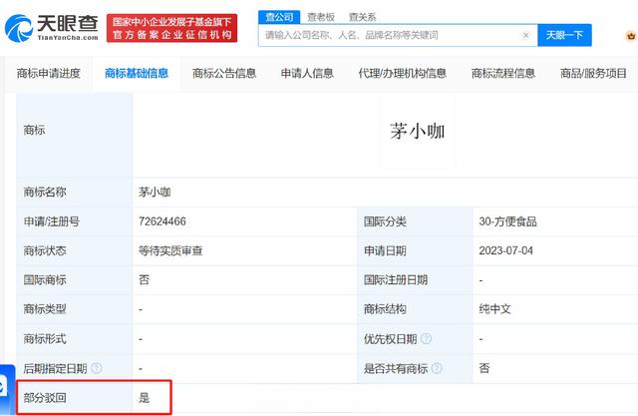
Task: Click help icon next to 是否共有商标
Action: pyautogui.click(x=437, y=368)
